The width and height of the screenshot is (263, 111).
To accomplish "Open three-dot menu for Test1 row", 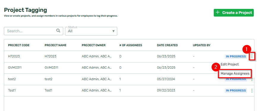I will (x=252, y=91).
